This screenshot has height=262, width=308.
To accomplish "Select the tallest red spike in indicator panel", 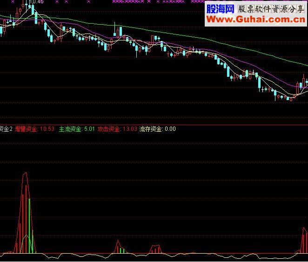I will (x=25, y=212).
